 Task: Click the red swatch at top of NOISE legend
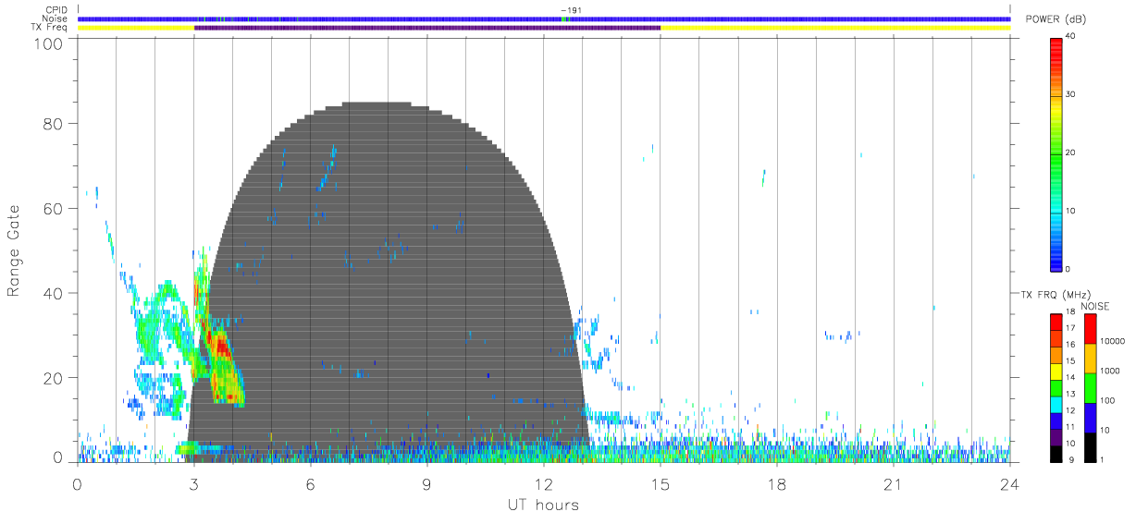pos(1090,328)
